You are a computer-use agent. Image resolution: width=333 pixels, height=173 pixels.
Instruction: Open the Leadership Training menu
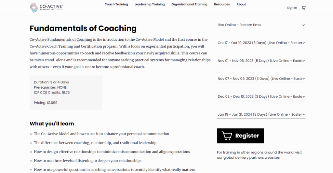click(150, 4)
